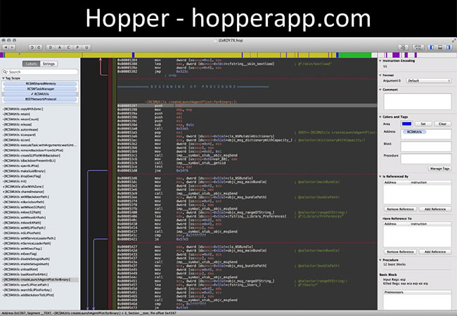
Task: Click Add Reference under Have Reference To
Action: (435, 251)
